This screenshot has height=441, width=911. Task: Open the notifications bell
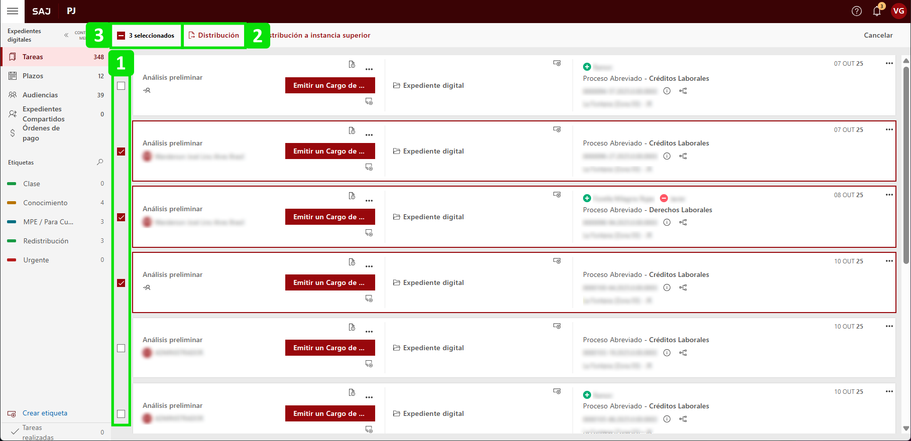[x=877, y=11]
